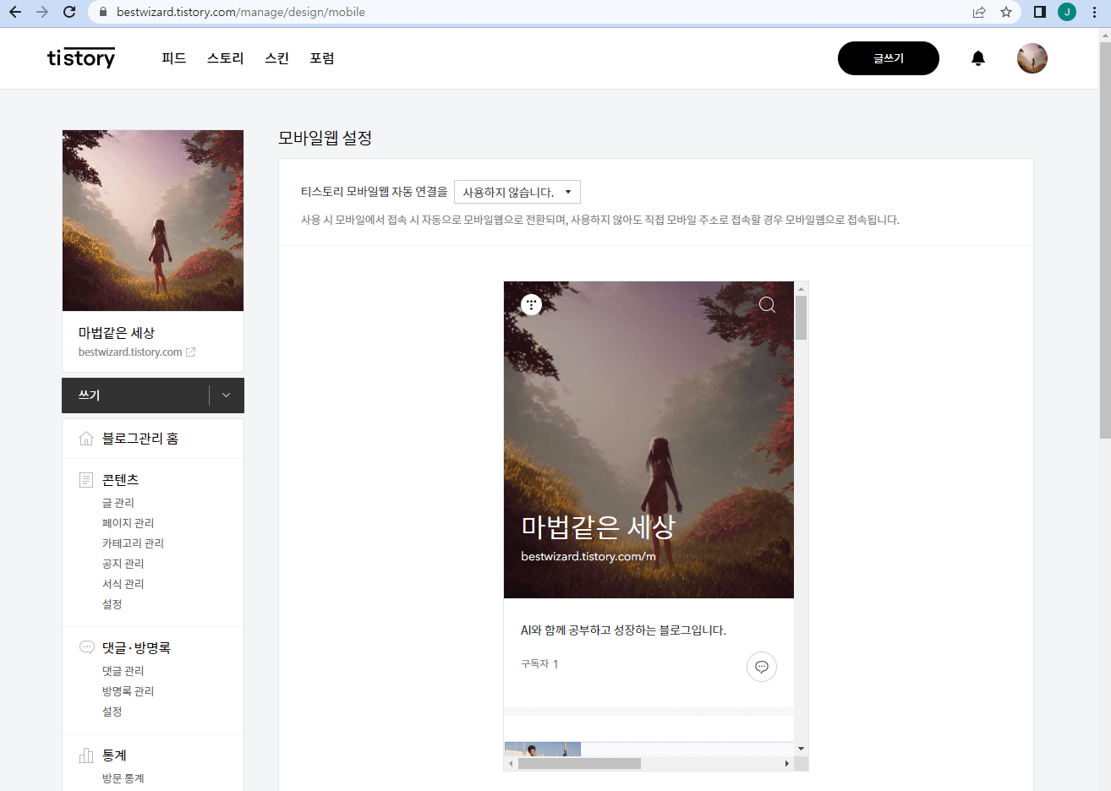
Task: Click preview scrollbar down arrow
Action: (801, 749)
